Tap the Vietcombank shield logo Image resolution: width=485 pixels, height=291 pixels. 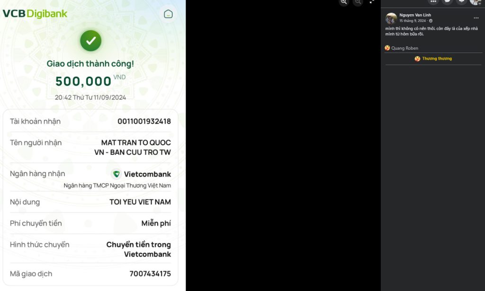click(117, 174)
